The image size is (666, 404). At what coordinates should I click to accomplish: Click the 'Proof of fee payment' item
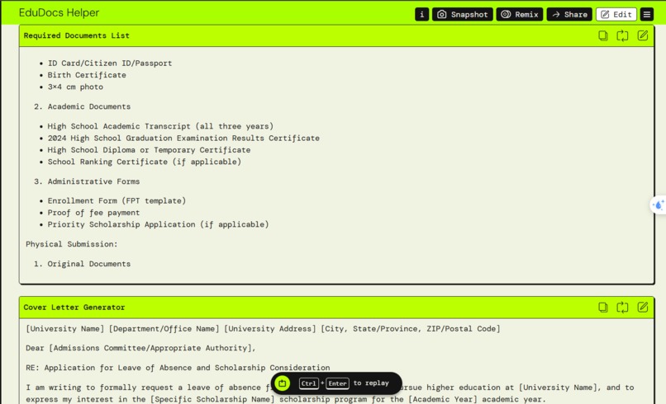click(x=93, y=213)
